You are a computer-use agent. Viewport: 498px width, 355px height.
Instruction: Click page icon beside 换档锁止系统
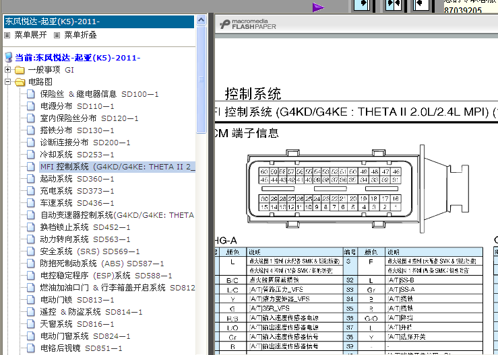pos(31,227)
